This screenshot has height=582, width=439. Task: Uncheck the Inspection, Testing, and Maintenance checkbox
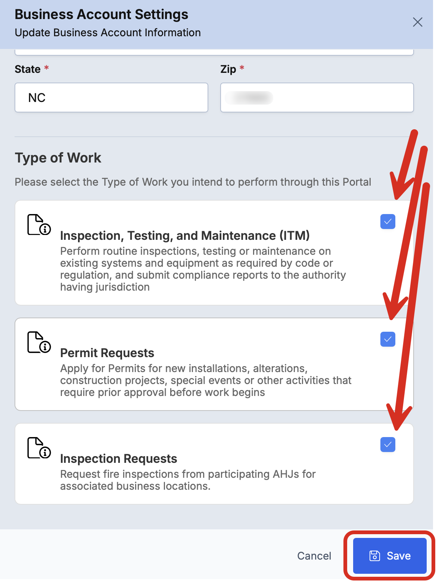[387, 222]
